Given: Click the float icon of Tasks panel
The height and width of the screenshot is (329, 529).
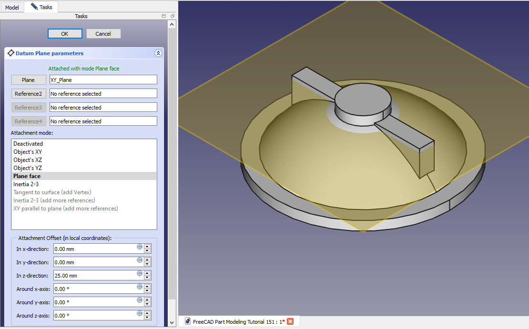Looking at the screenshot, I should coord(173,16).
